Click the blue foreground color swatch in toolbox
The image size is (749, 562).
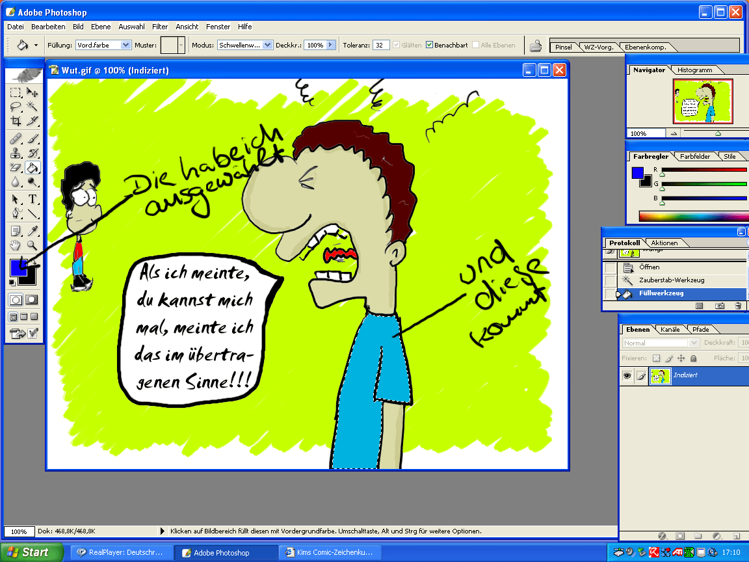coord(18,267)
